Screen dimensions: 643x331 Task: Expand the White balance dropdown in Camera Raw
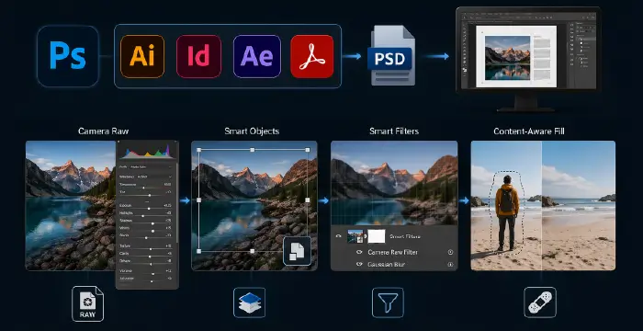[145, 177]
